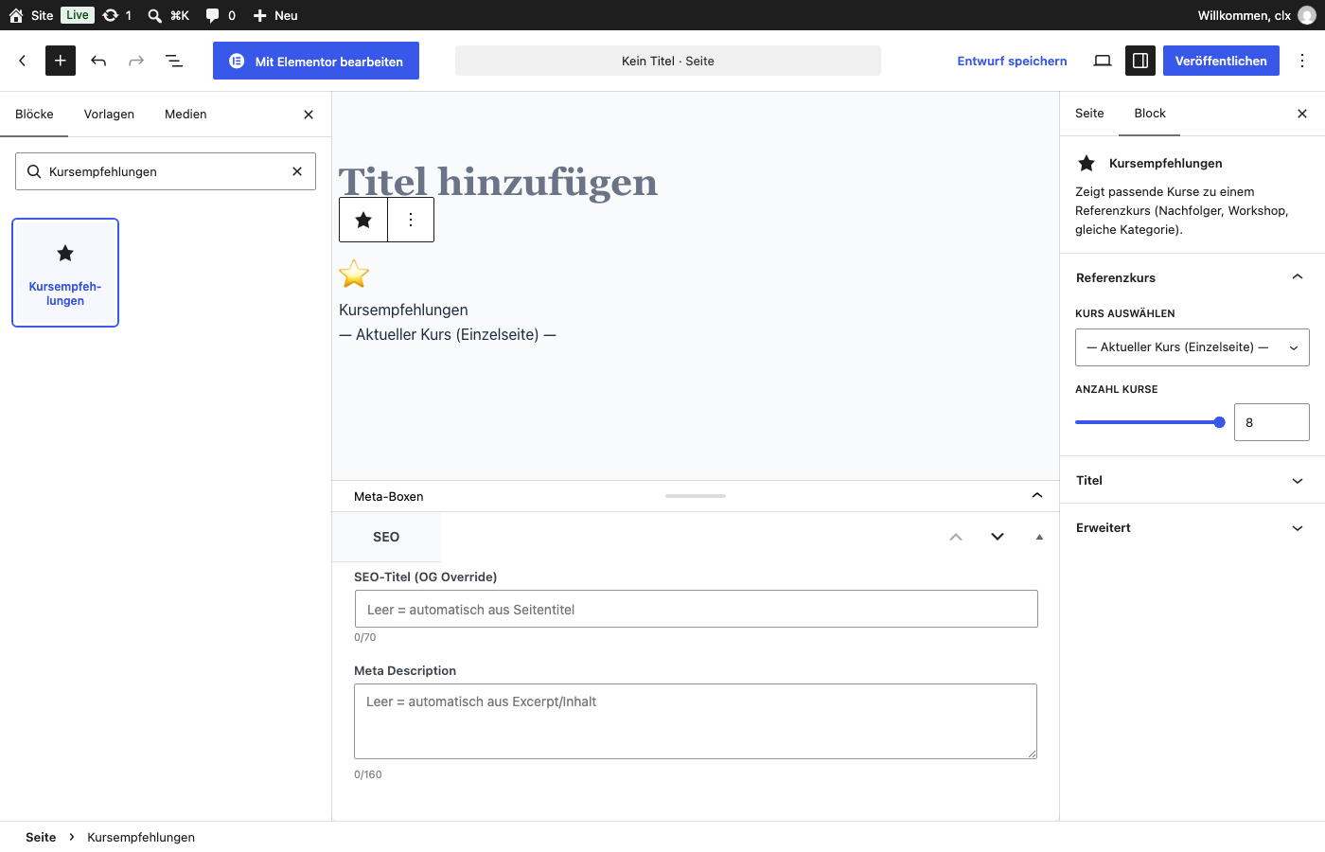Clear the Kursempfehlungen search field
This screenshot has width=1325, height=852.
pos(297,171)
